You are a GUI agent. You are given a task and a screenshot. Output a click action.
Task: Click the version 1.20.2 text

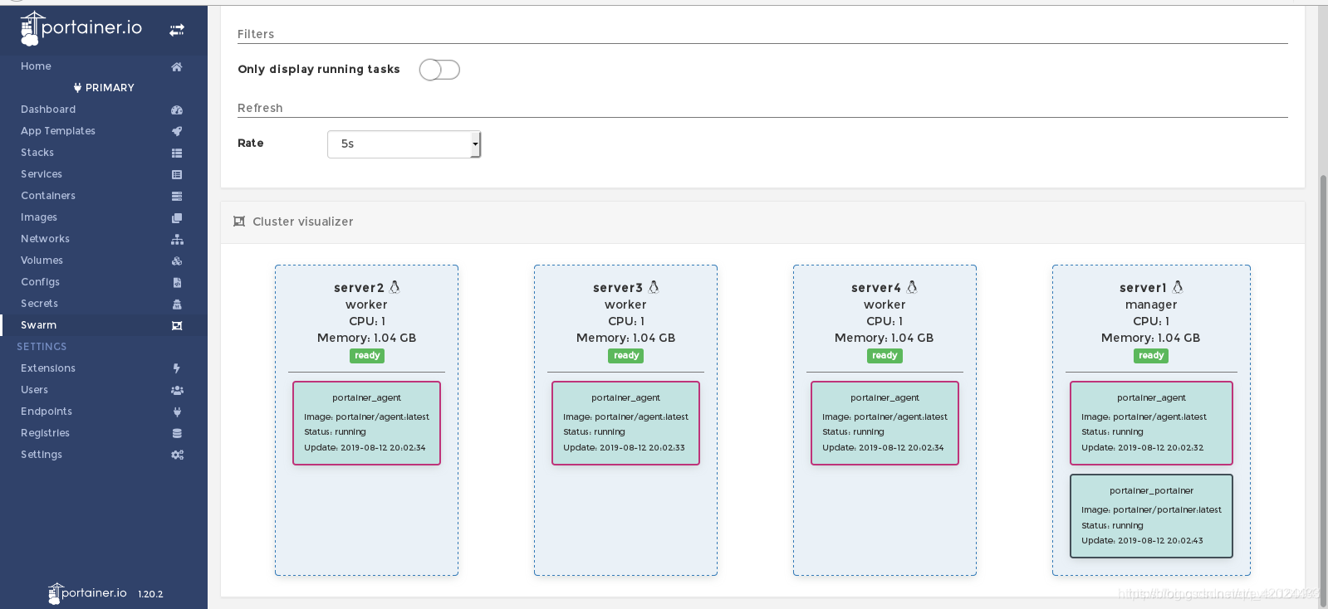(x=150, y=594)
